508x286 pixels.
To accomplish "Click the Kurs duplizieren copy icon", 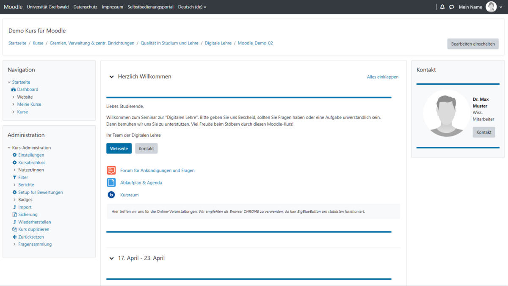I will (15, 229).
